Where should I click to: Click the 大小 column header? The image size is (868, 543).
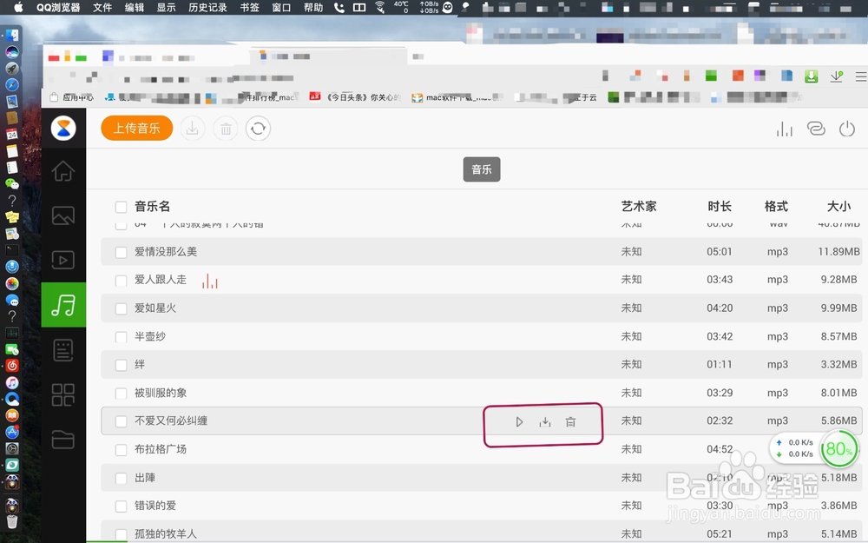click(x=838, y=207)
